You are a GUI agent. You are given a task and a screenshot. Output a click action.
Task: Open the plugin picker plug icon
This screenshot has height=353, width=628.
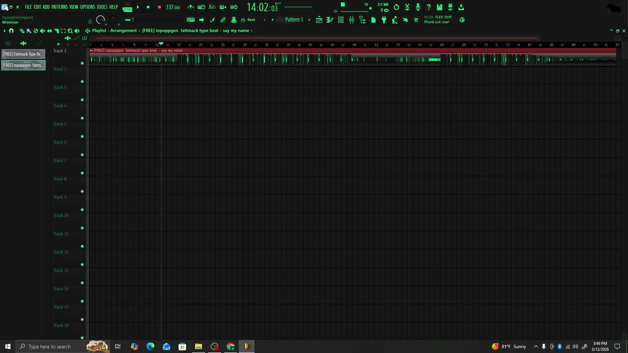click(384, 20)
